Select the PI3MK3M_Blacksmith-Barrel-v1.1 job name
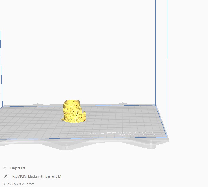Viewport: 208px width, 187px height. click(37, 176)
